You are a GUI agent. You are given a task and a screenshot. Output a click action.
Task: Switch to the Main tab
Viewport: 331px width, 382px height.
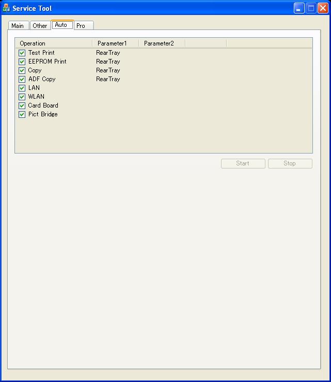(18, 26)
